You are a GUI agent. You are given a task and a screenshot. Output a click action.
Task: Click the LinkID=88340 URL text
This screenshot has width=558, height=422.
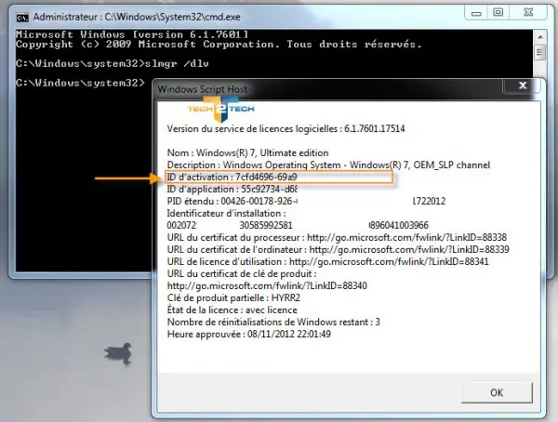[x=267, y=285]
